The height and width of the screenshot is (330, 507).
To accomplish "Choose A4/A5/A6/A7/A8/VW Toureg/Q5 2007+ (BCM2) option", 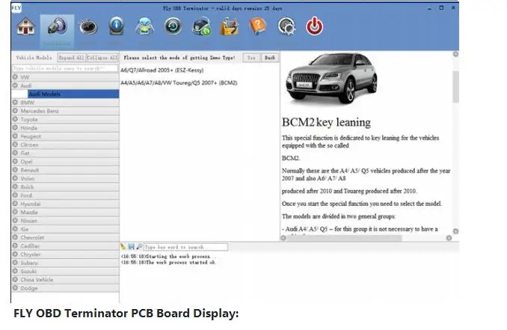I will 179,83.
